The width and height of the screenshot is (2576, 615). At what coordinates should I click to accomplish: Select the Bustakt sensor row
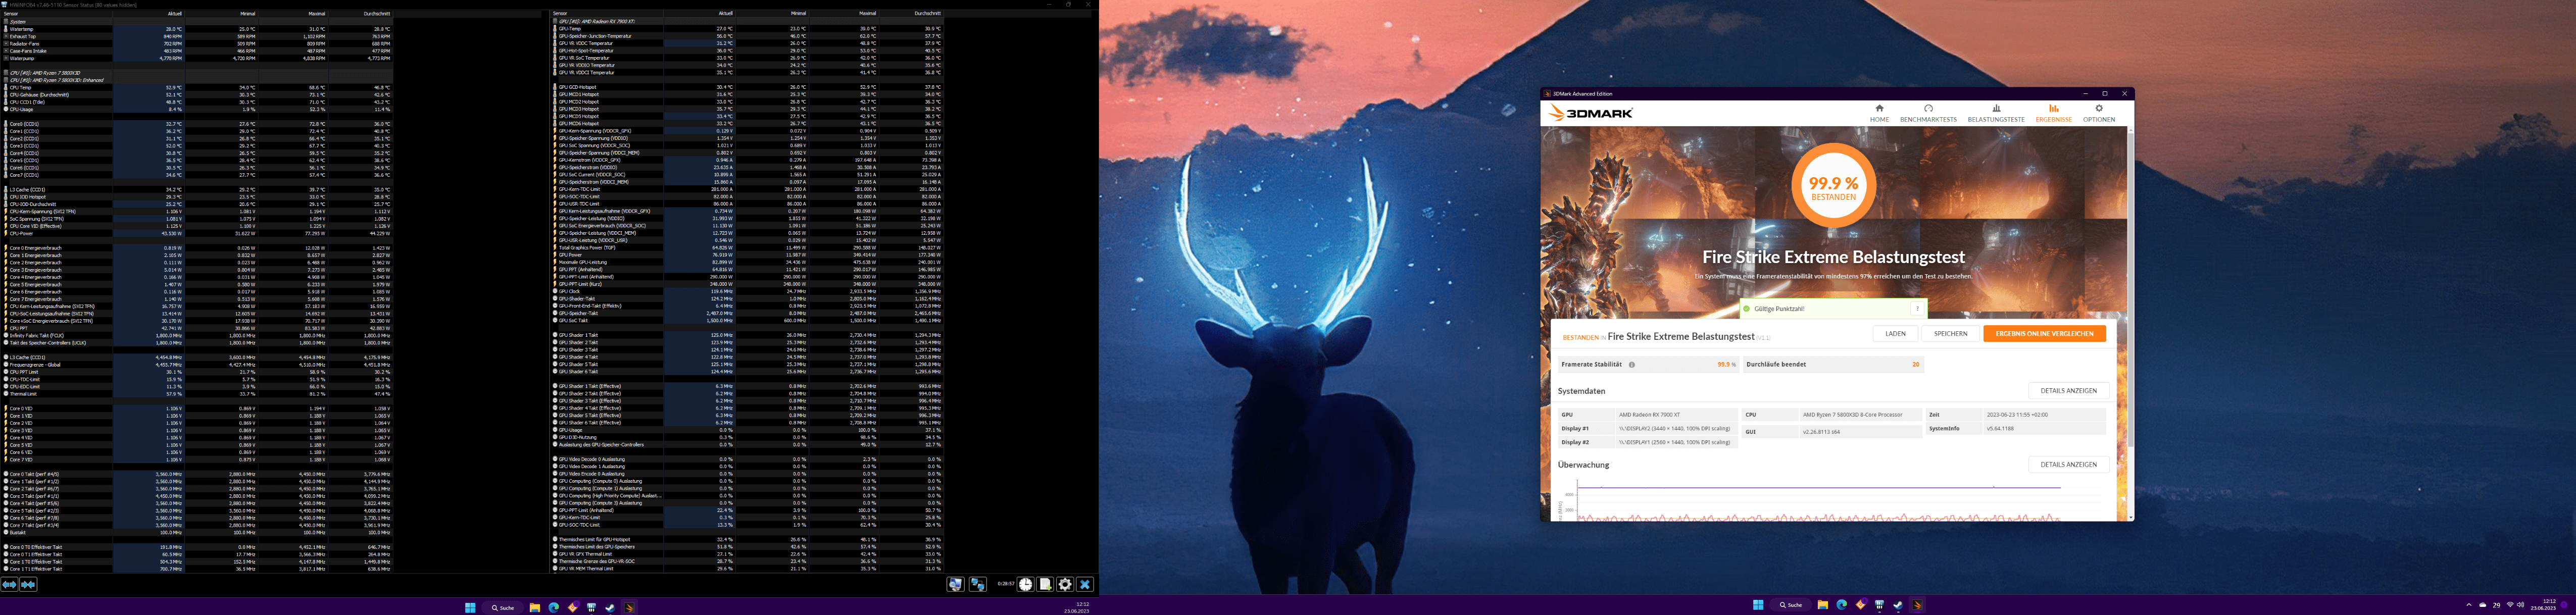[196, 532]
